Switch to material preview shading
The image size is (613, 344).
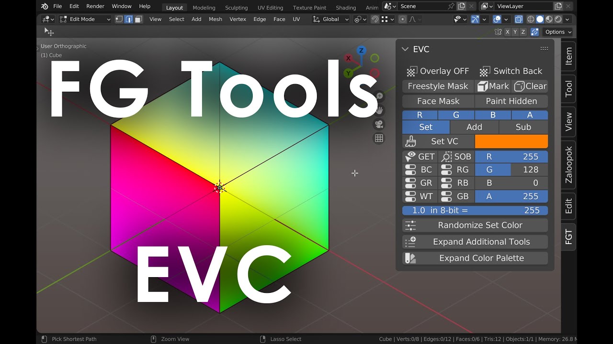coord(549,19)
